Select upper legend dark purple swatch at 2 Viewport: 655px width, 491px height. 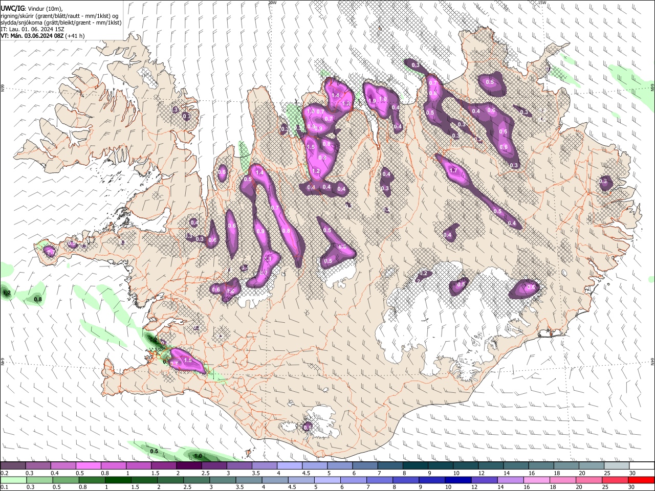tap(189, 466)
